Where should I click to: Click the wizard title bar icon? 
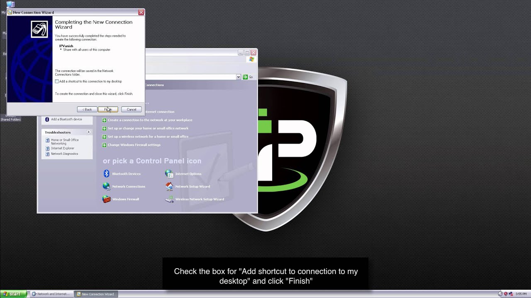[x=10, y=12]
